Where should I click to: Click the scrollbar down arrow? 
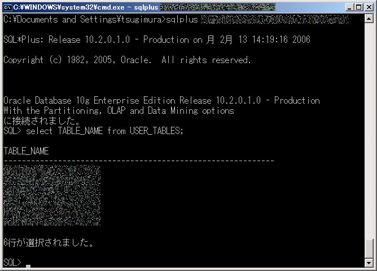coord(369,263)
